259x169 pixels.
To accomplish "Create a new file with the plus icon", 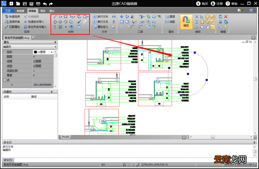I will tap(11, 4).
